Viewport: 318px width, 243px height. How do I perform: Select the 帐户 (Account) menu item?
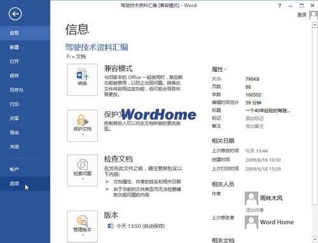coord(25,169)
